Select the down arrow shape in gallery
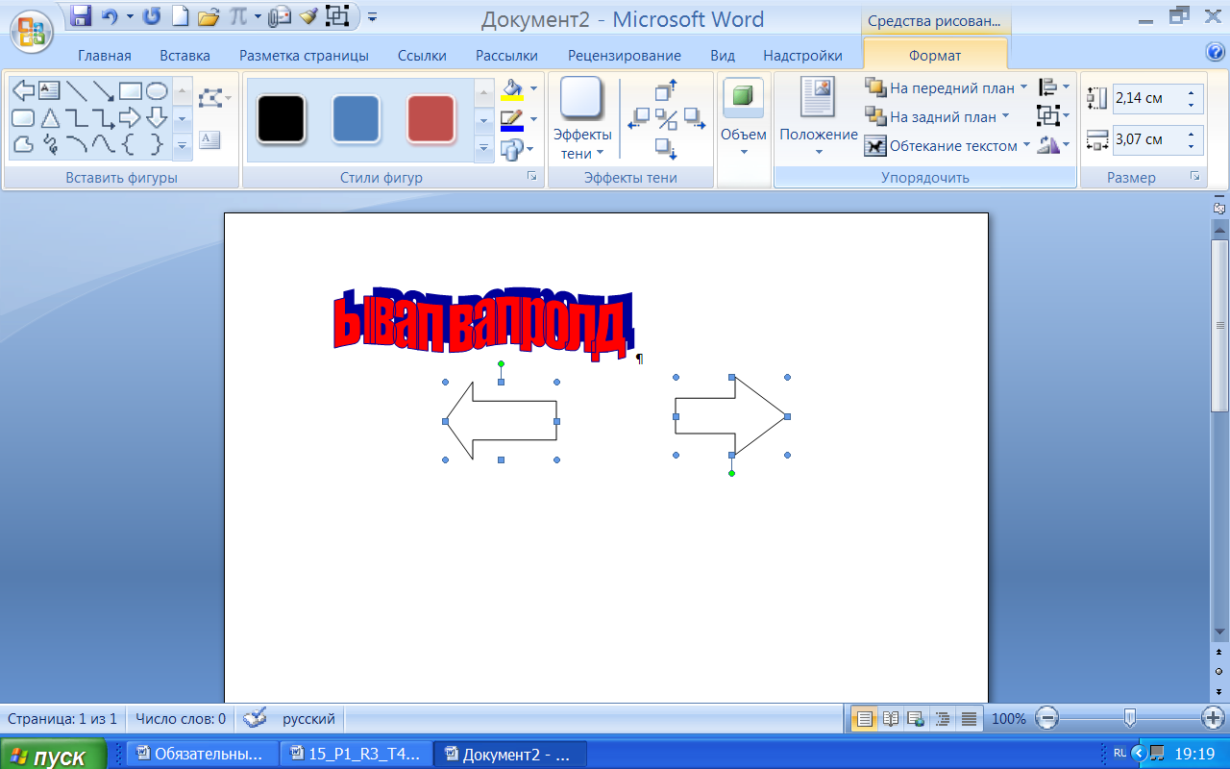The height and width of the screenshot is (769, 1230). click(x=157, y=118)
